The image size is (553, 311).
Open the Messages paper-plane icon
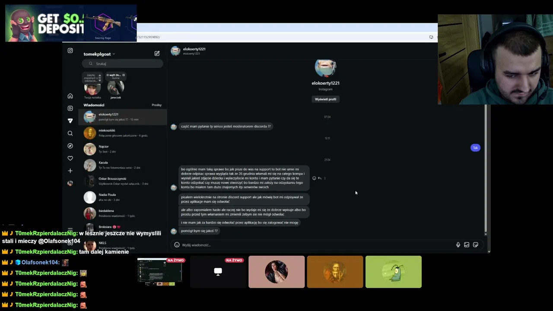point(70,121)
